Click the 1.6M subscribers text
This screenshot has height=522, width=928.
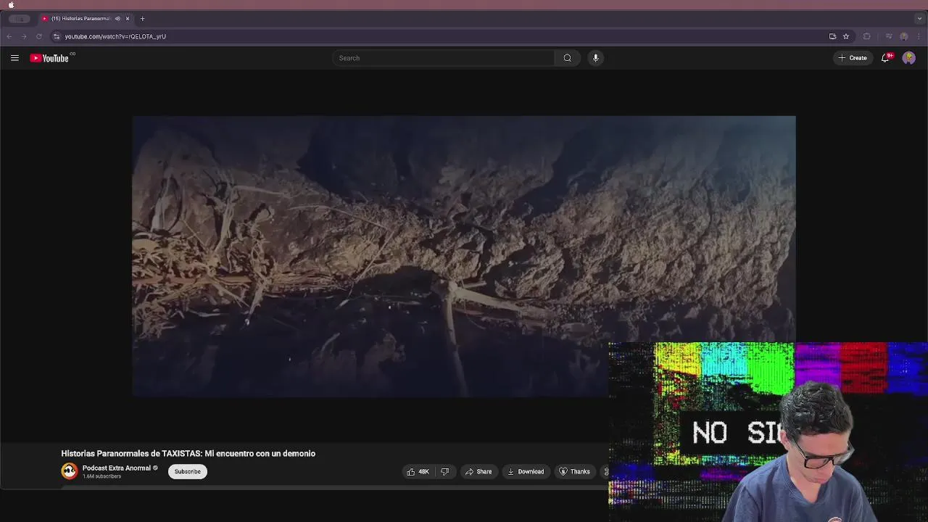click(101, 476)
